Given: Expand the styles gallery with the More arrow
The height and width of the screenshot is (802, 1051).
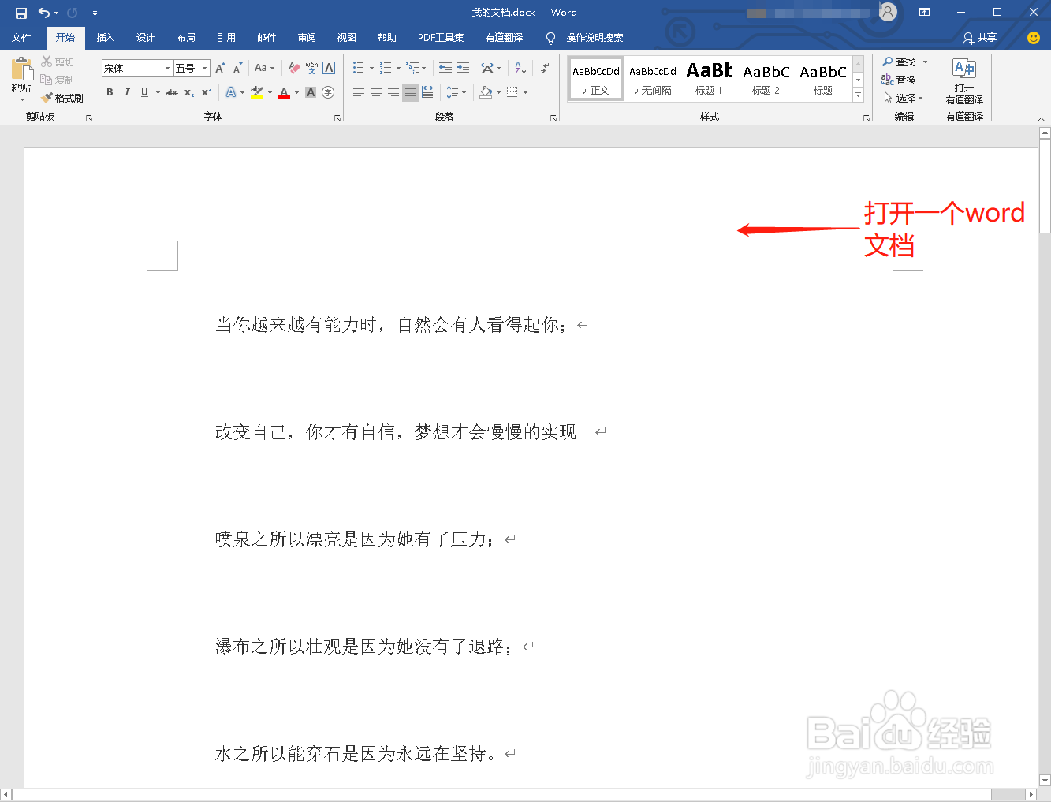Looking at the screenshot, I should pyautogui.click(x=859, y=95).
